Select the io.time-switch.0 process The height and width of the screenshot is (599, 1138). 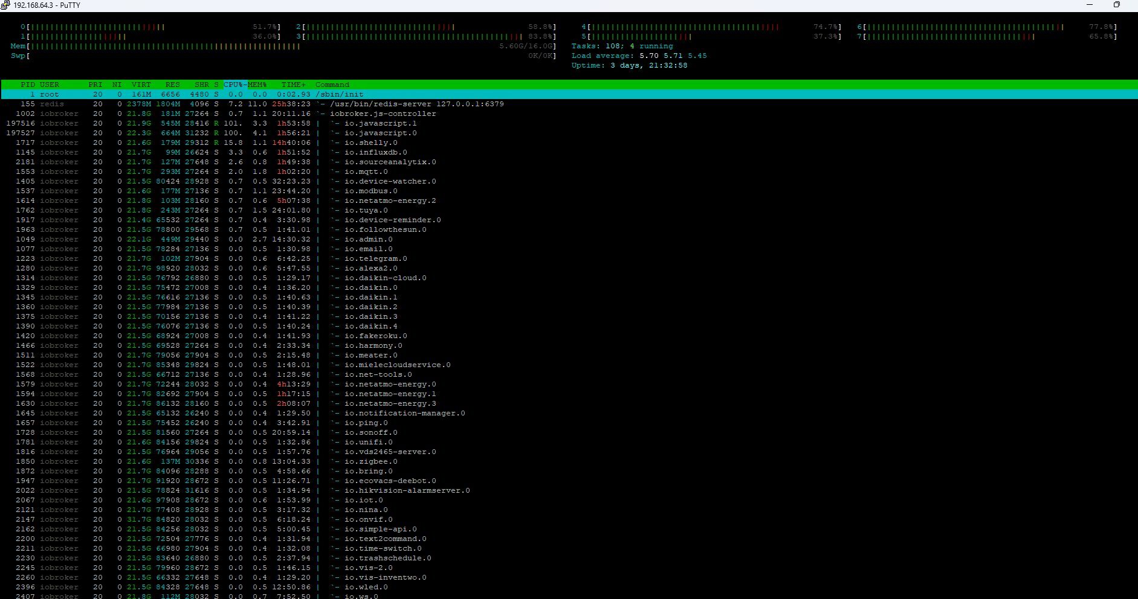569,548
